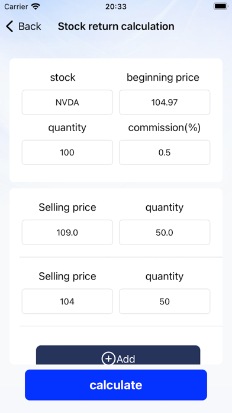
Task: Tap the Stock return calculation title
Action: coord(116,27)
